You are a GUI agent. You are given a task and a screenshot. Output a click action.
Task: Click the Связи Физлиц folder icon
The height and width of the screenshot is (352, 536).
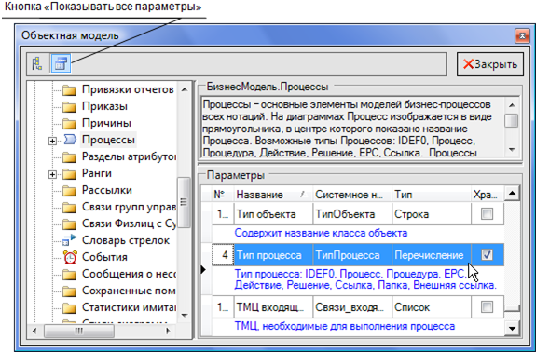[x=69, y=224]
